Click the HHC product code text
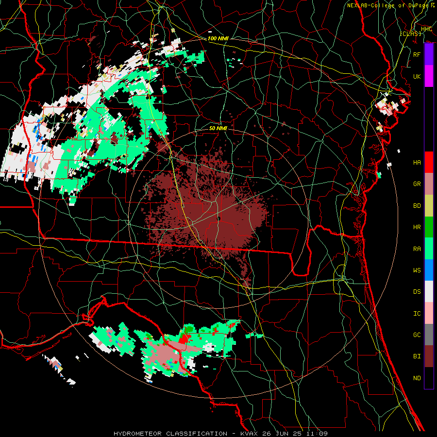Image resolution: width=437 pixels, height=437 pixels. [x=426, y=29]
